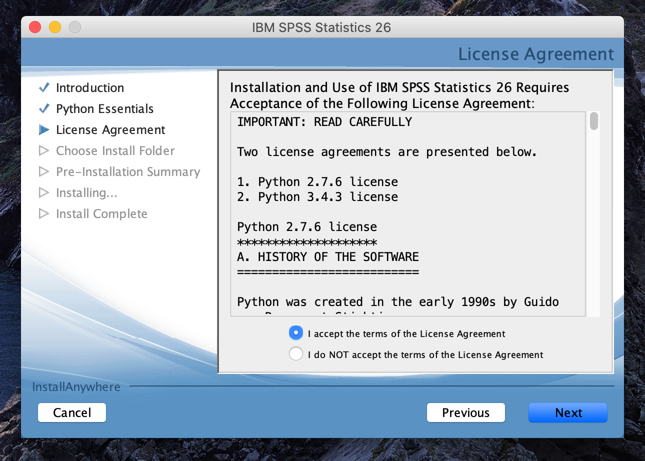Click the License Agreement step label
Viewport: 645px width, 461px height.
110,130
